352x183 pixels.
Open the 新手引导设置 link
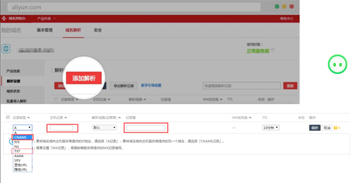click(x=151, y=85)
